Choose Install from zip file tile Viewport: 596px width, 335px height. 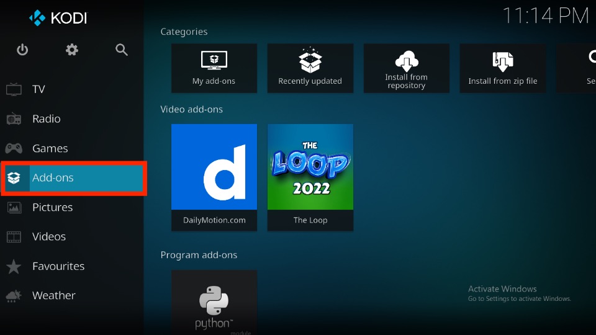(x=502, y=68)
